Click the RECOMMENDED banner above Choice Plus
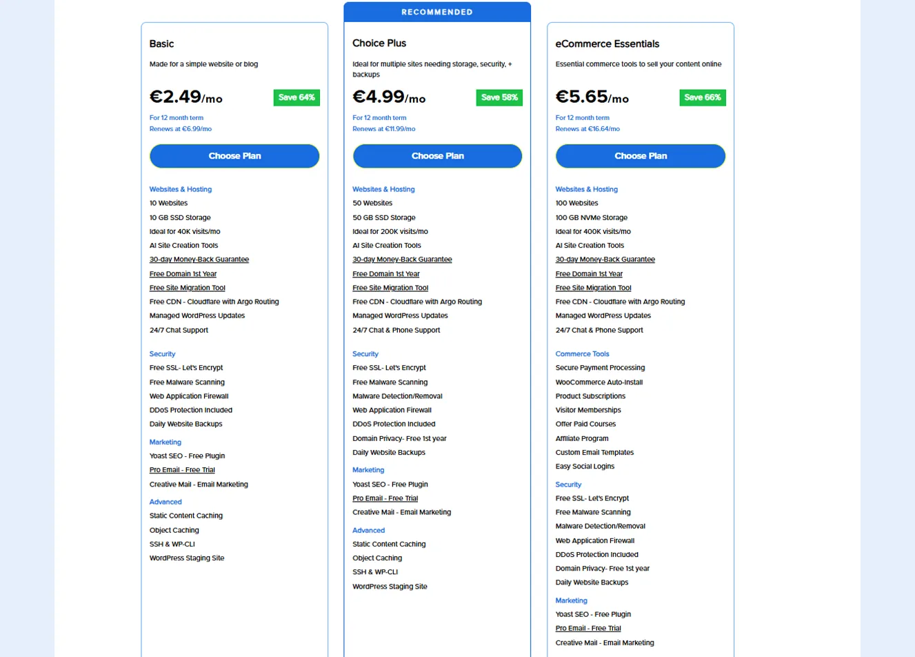915x657 pixels. (437, 12)
